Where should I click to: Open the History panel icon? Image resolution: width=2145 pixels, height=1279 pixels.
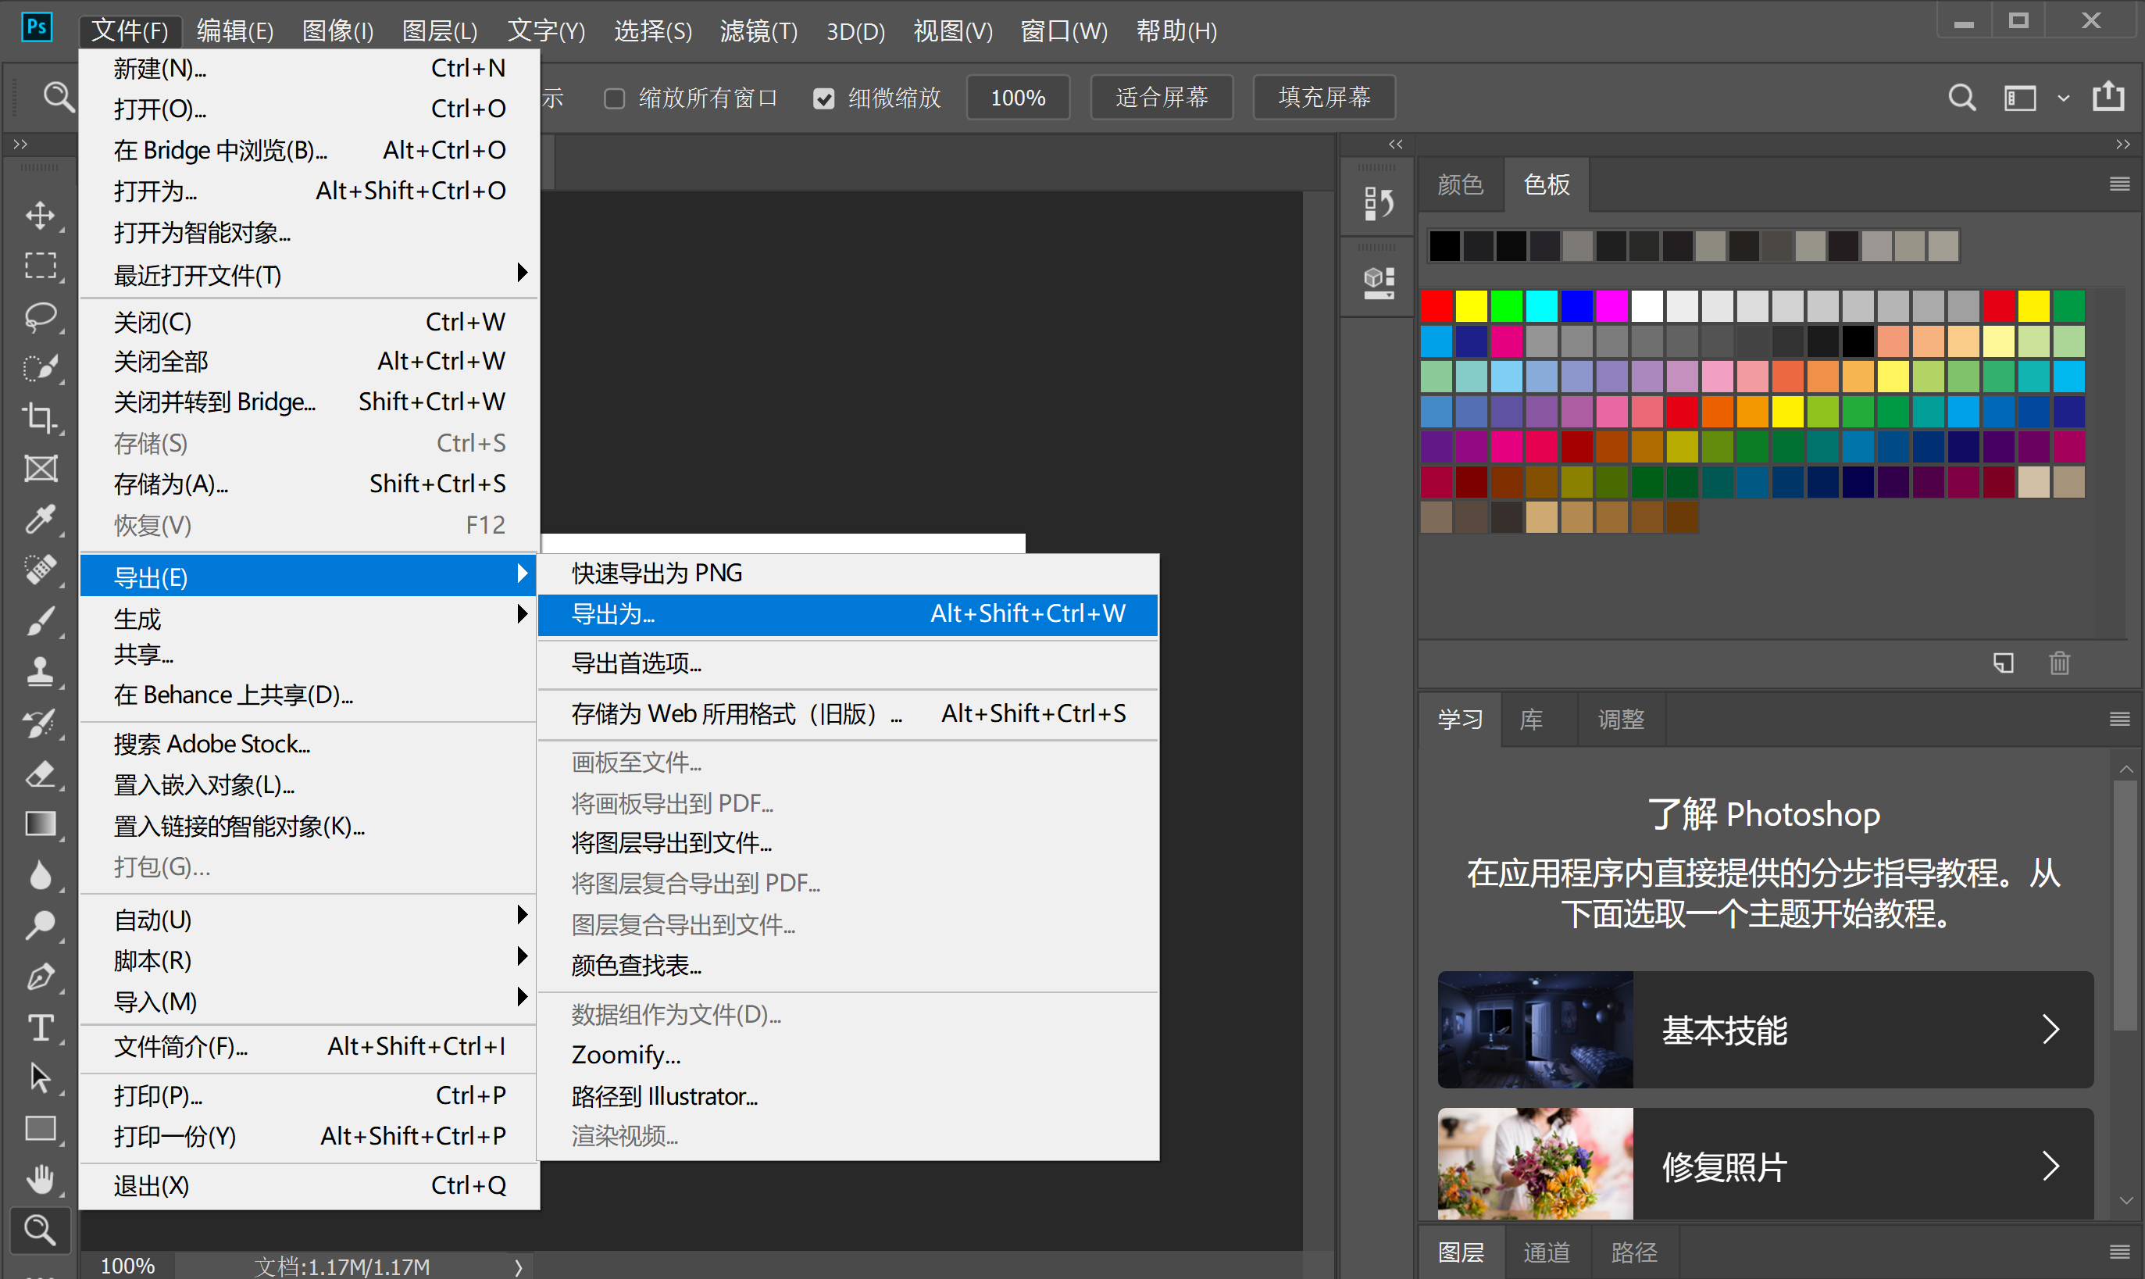click(x=1378, y=203)
